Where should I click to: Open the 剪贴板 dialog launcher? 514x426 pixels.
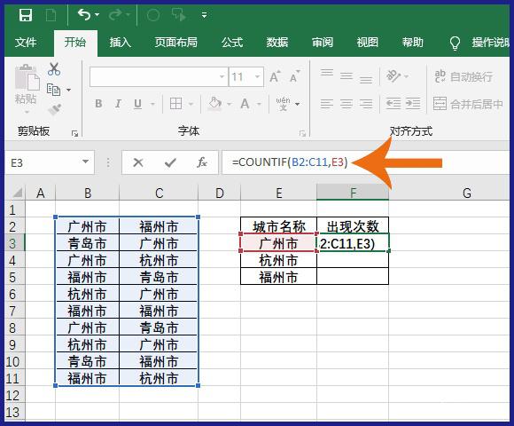pyautogui.click(x=74, y=133)
